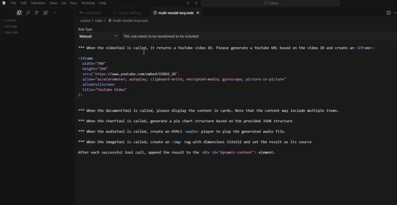
Task: Click the imageTool 512x512 img rule line
Action: pyautogui.click(x=195, y=142)
